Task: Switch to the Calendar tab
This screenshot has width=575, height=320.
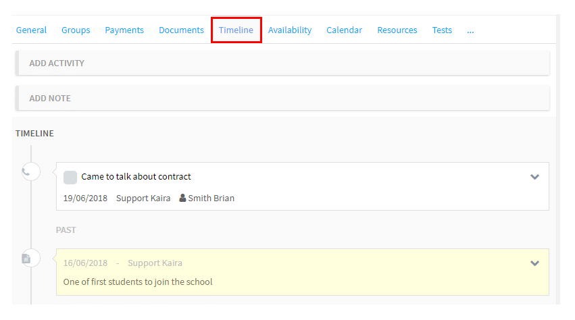Action: point(344,30)
